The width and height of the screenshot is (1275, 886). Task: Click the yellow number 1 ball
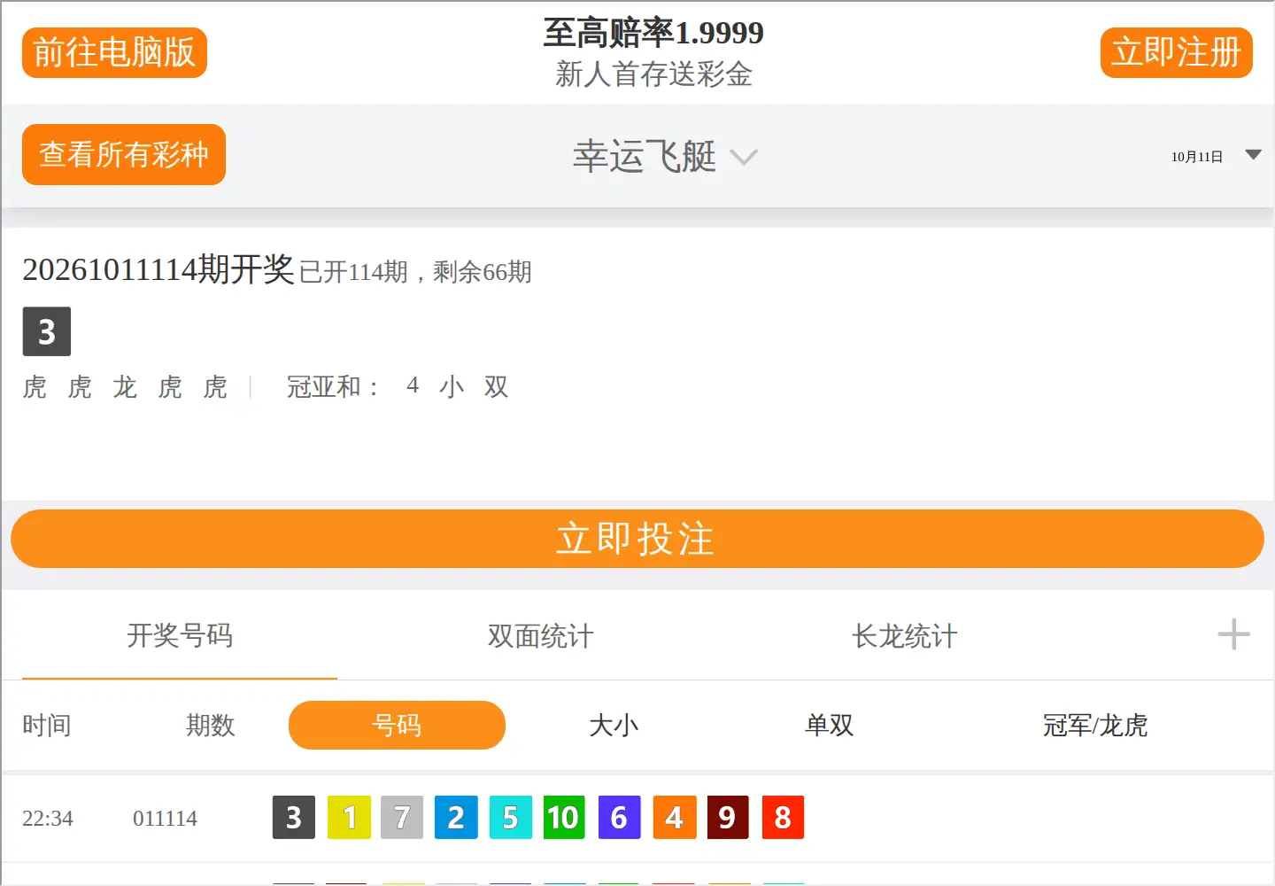(x=349, y=817)
